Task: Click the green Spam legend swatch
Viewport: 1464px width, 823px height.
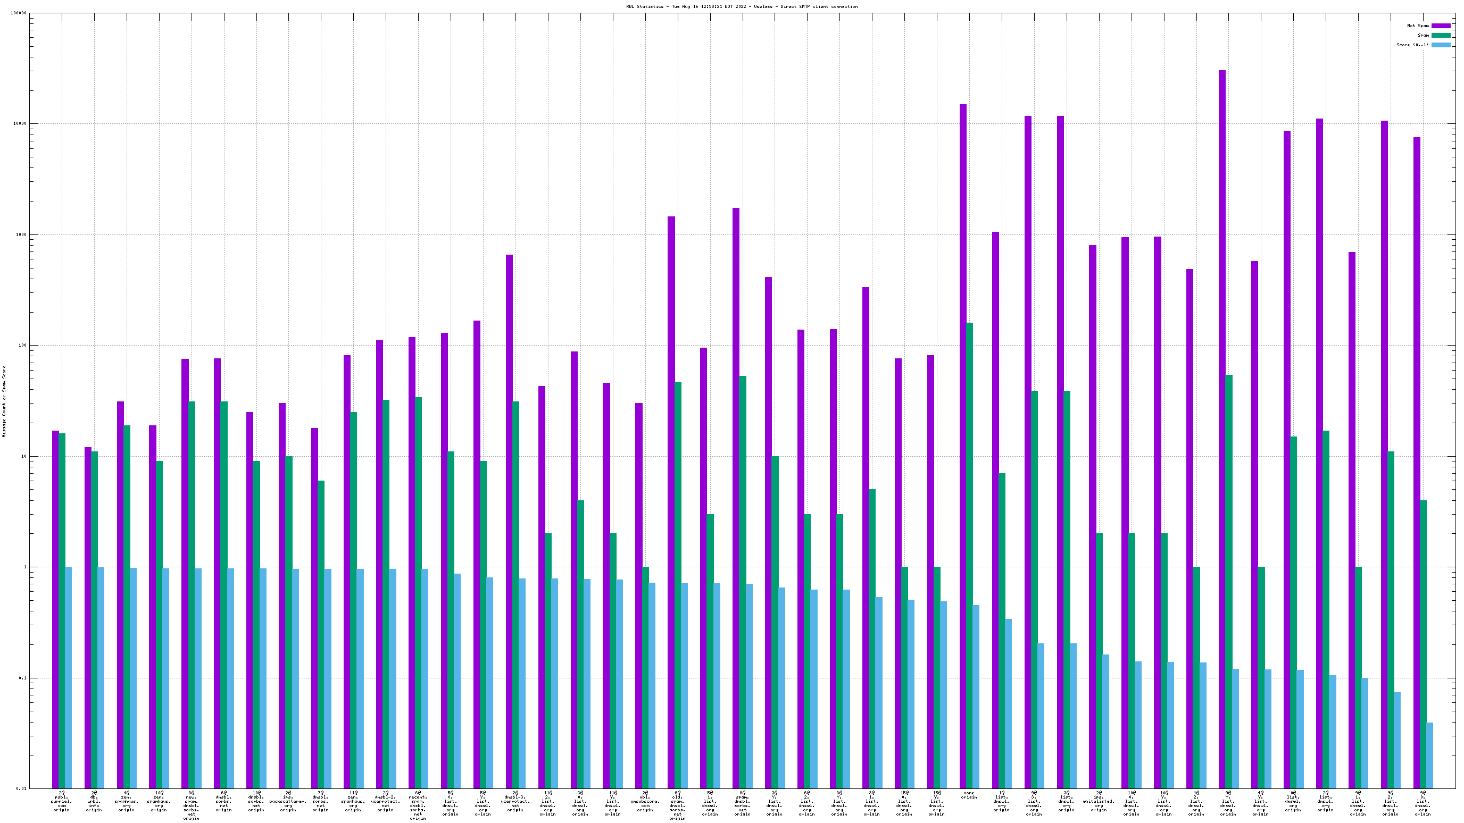Action: pos(1440,35)
